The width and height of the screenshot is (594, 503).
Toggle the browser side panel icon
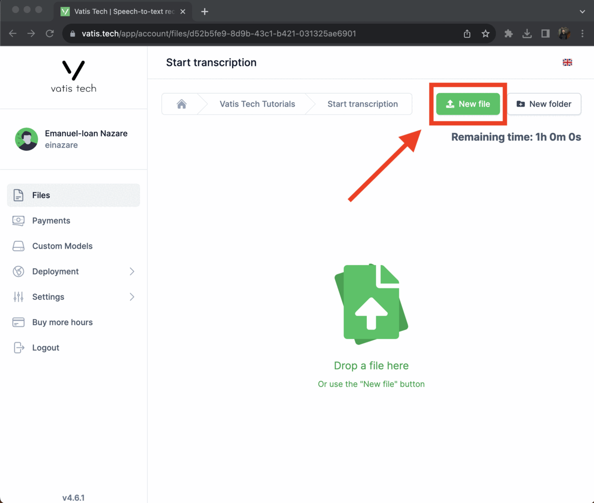click(x=545, y=34)
